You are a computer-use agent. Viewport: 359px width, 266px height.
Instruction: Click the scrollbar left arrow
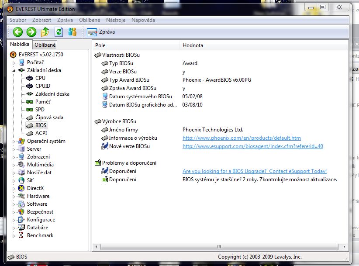click(x=96, y=247)
